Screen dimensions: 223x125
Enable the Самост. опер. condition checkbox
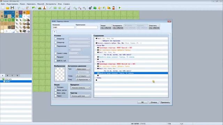click(x=56, y=53)
